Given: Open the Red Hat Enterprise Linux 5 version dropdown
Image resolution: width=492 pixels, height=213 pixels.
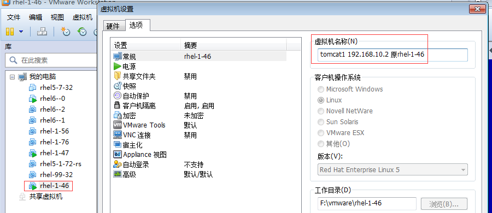Looking at the screenshot, I should (x=393, y=170).
